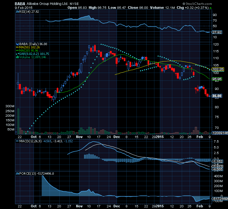Click the -3.413 MACD signal axis tag
The width and height of the screenshot is (228, 209).
click(218, 166)
